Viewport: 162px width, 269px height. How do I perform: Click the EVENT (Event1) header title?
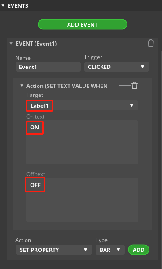coord(36,44)
